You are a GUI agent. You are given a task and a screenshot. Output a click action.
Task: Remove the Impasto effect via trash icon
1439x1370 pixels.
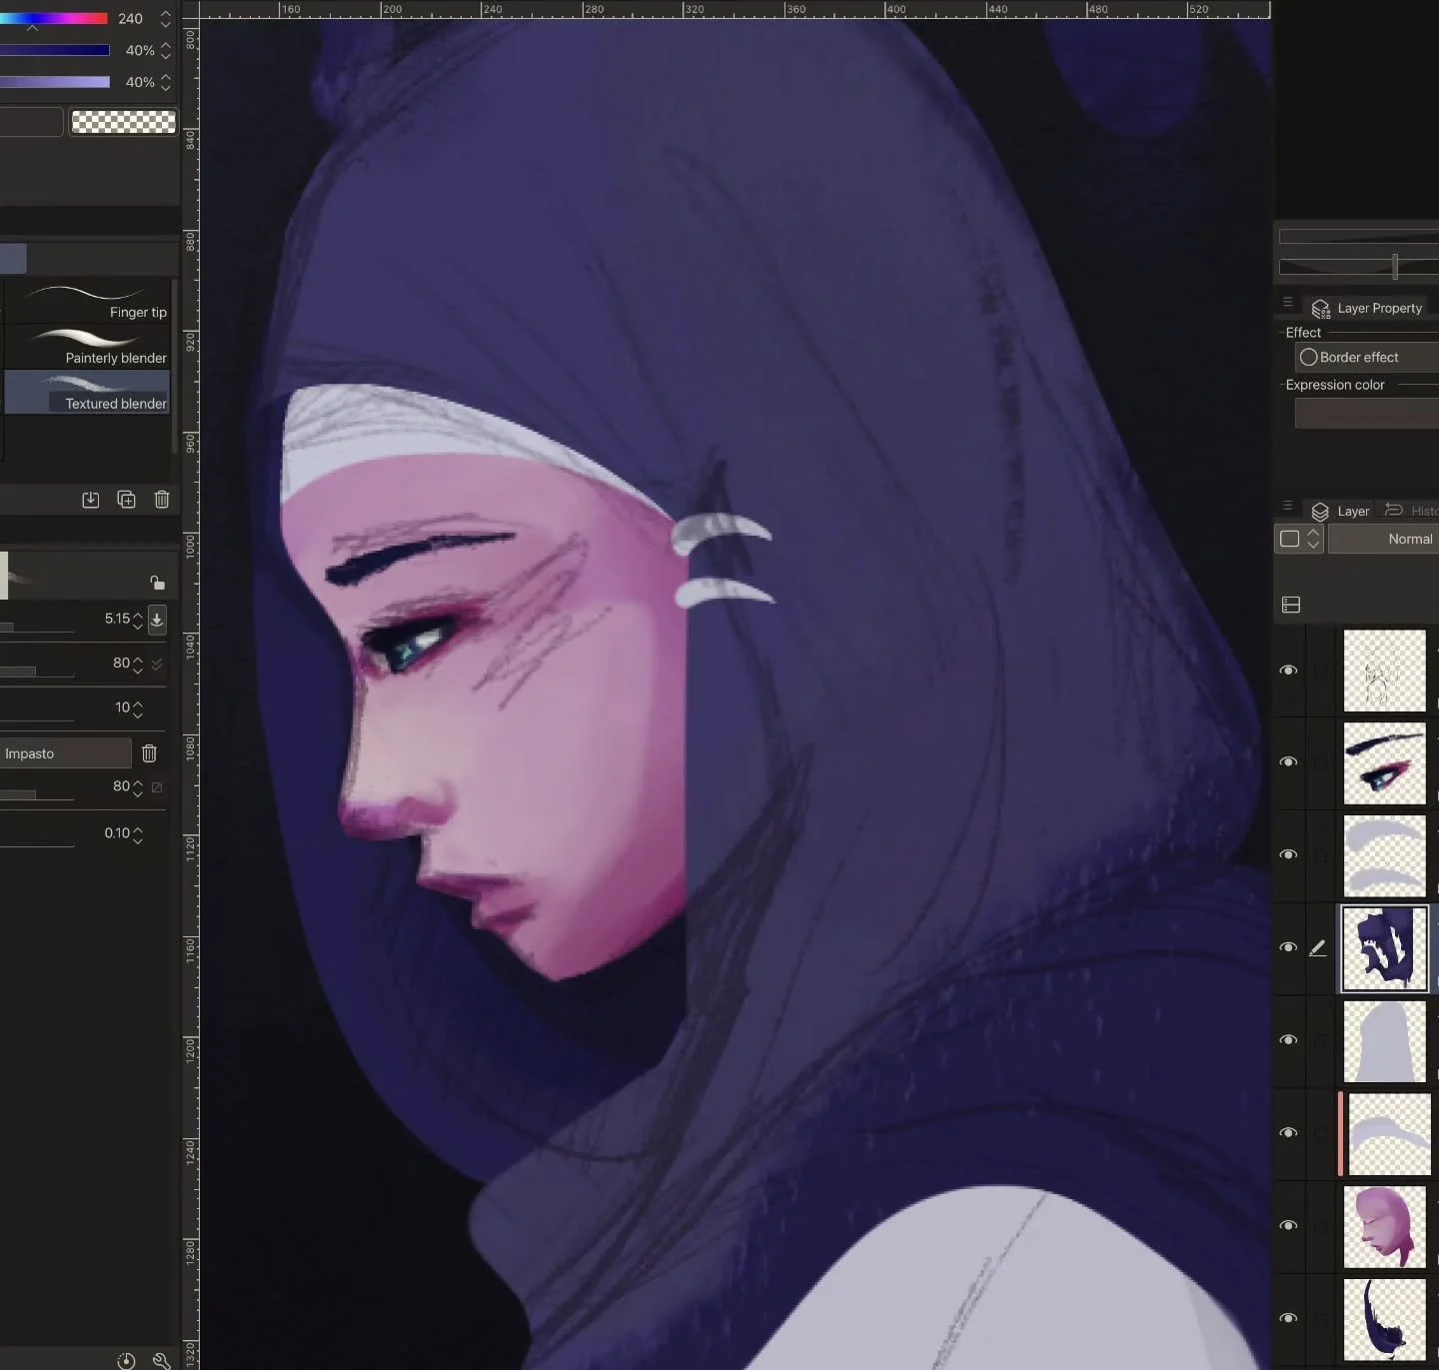(x=149, y=752)
